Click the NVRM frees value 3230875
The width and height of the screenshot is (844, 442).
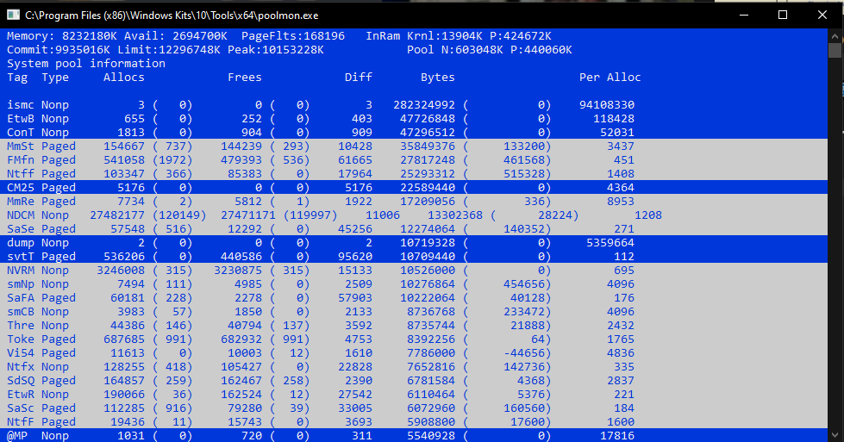point(238,271)
